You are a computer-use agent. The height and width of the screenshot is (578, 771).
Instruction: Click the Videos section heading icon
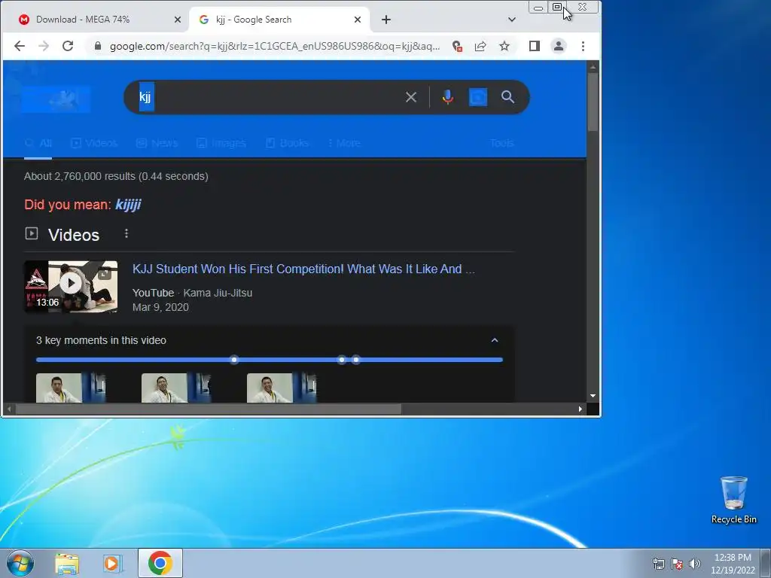32,233
